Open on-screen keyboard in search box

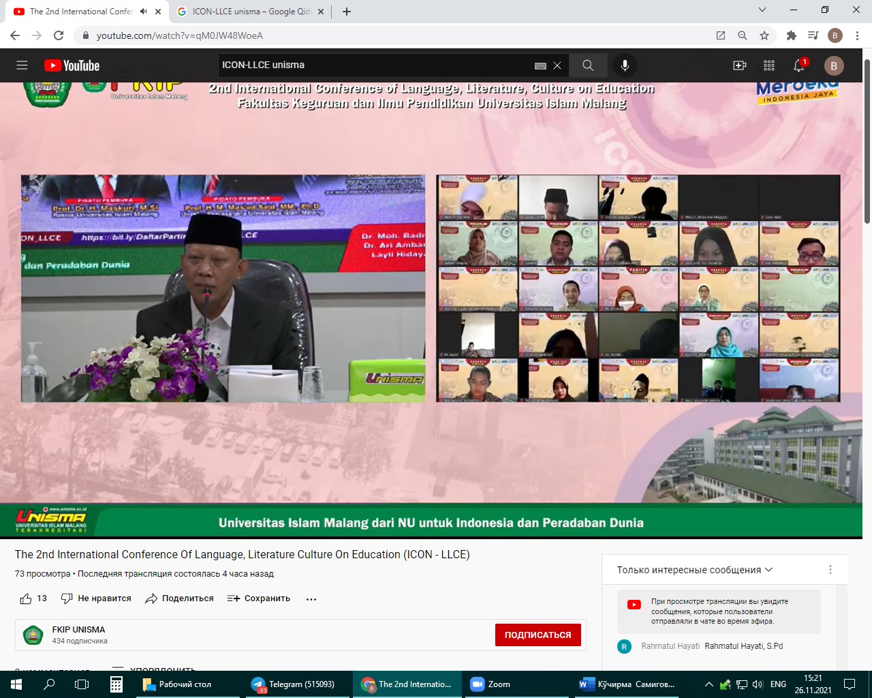pyautogui.click(x=540, y=65)
